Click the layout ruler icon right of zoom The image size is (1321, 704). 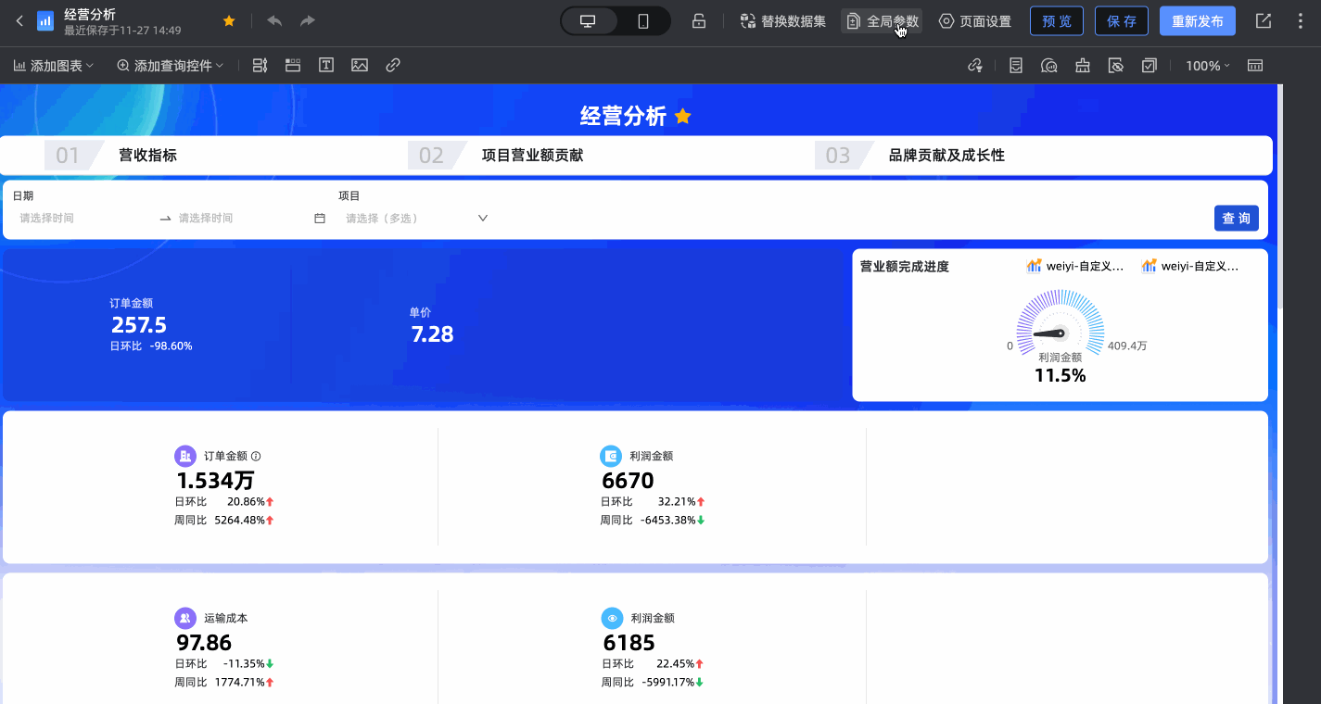(1255, 66)
